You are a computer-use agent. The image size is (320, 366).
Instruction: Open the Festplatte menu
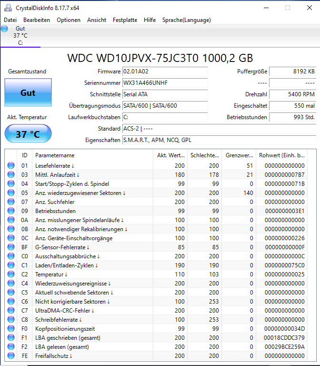click(x=125, y=20)
